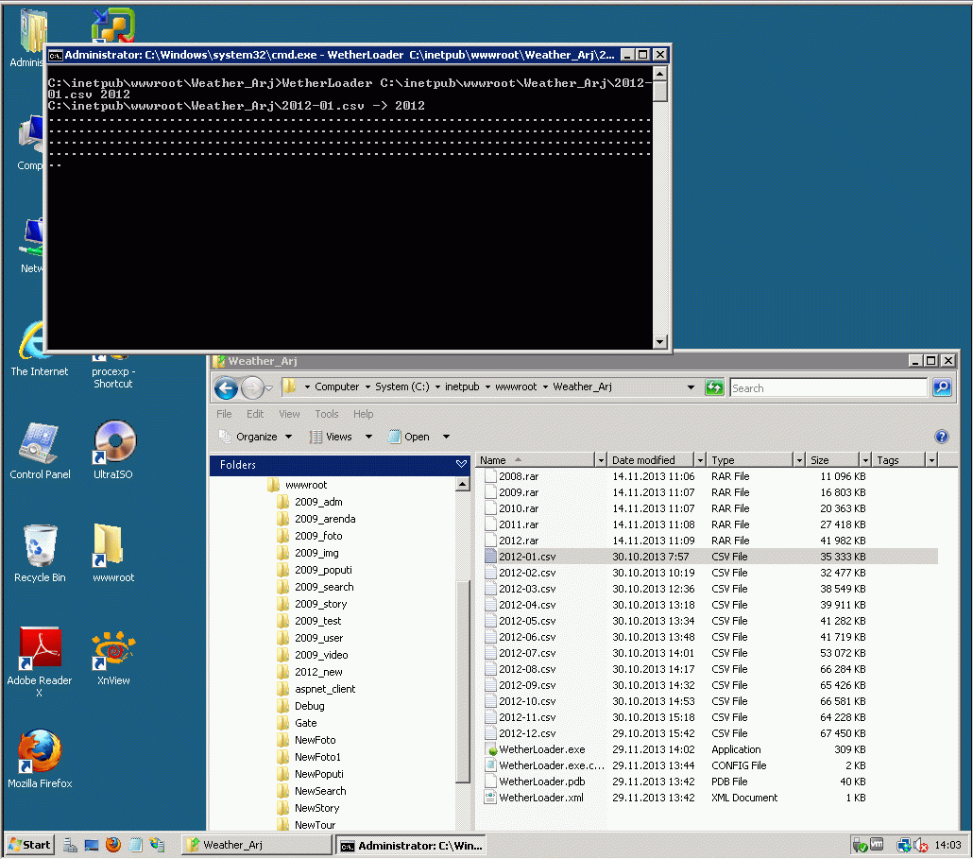Open the View menu in Explorer
Viewport: 973px width, 859px height.
pos(289,414)
